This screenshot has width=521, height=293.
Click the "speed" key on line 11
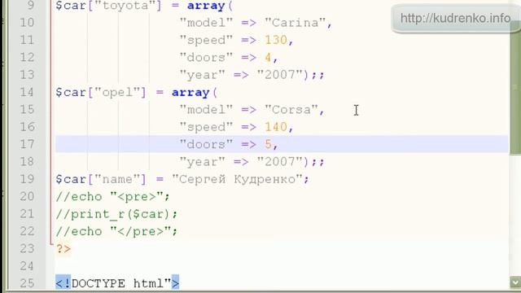coord(206,40)
